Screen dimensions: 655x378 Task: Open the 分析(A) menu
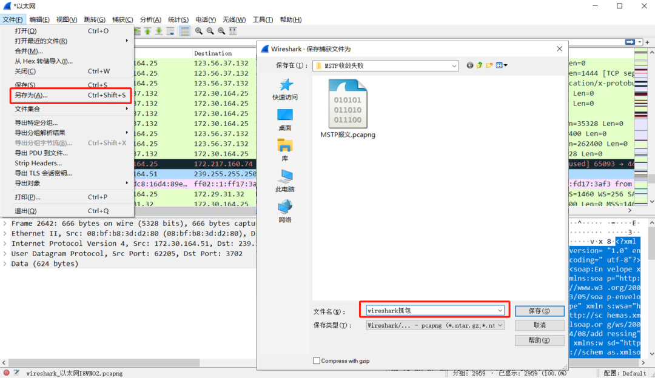click(150, 19)
